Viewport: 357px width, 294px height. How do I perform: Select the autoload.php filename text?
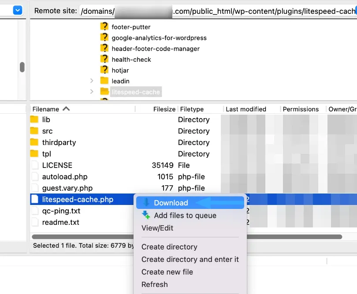click(65, 176)
